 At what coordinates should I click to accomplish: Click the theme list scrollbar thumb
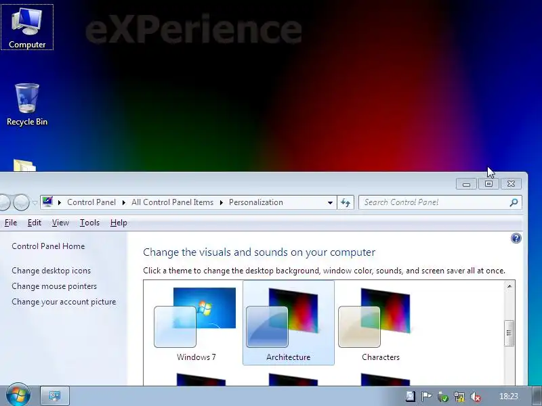[509, 333]
